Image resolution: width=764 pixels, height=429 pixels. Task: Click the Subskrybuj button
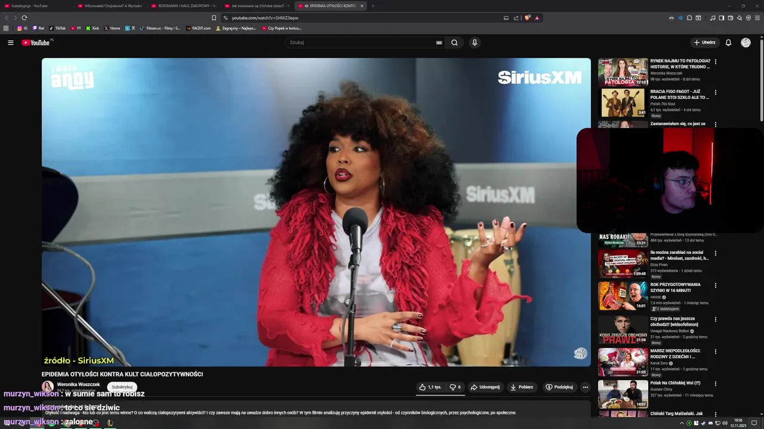coord(122,387)
